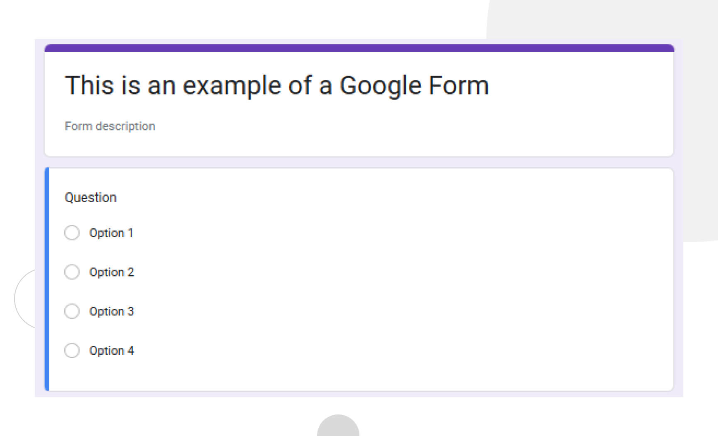
Task: Click the Form description placeholder
Action: point(110,126)
